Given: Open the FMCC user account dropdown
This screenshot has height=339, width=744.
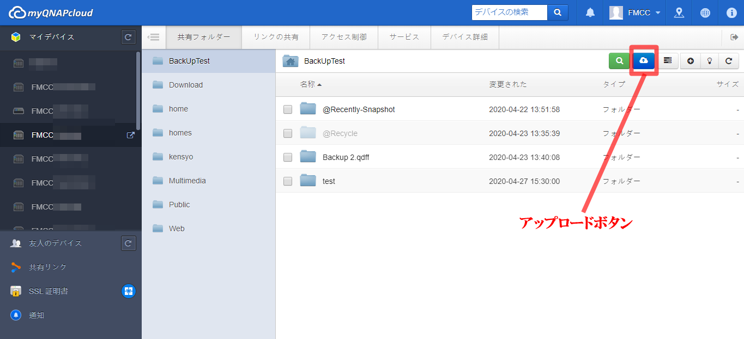Looking at the screenshot, I should coord(635,13).
